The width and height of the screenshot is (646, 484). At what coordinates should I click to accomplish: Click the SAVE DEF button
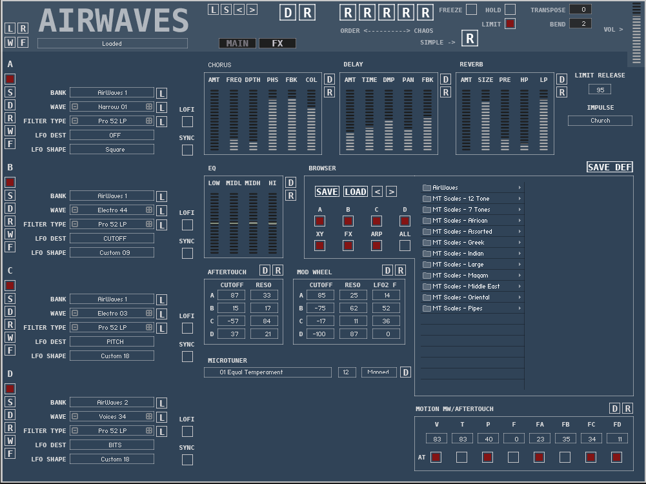[x=609, y=167]
